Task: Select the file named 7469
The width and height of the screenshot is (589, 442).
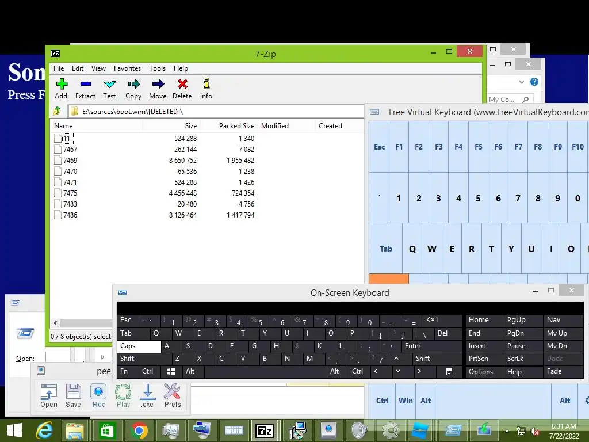Action: coord(70,161)
